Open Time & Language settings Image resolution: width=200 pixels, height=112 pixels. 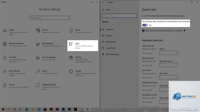[46, 58]
